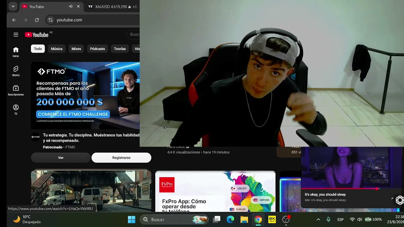Open OBS Studio from the taskbar
This screenshot has width=404, height=227.
tap(286, 219)
